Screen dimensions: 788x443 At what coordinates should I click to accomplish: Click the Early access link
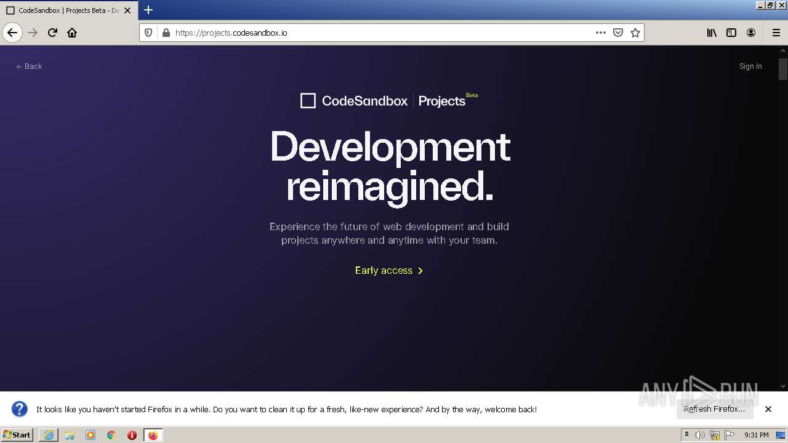pyautogui.click(x=389, y=270)
